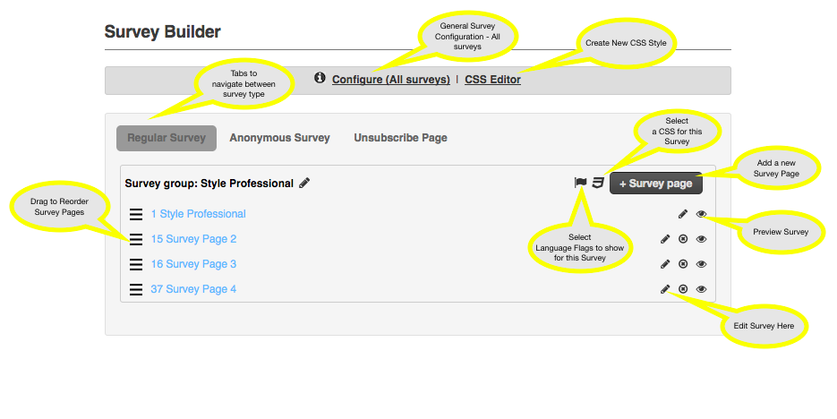The width and height of the screenshot is (837, 419).
Task: Open the 16 Survey Page 3 link
Action: (x=193, y=264)
